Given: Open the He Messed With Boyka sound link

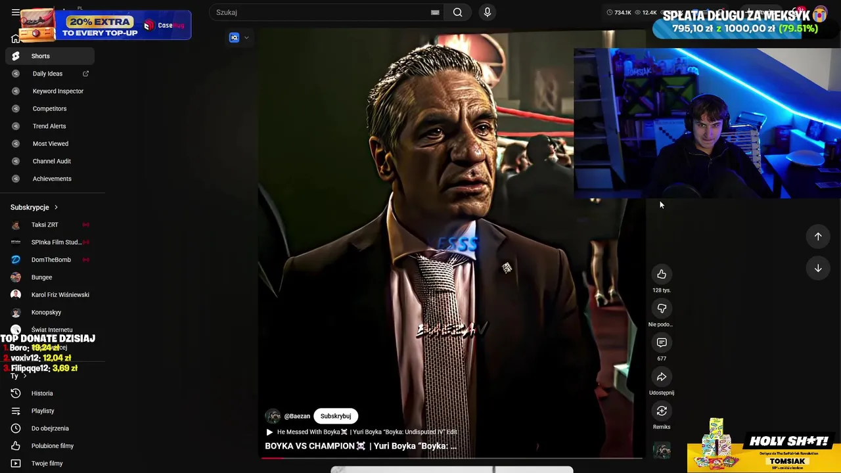Looking at the screenshot, I should [367, 432].
